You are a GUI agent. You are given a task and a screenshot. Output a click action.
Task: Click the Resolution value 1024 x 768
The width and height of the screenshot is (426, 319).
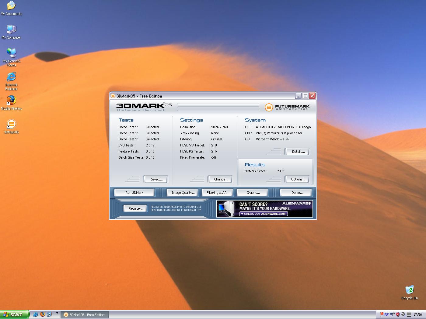pyautogui.click(x=219, y=127)
